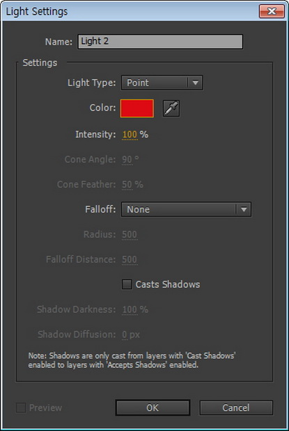Dismiss dialog with the Cancel button
This screenshot has height=431, width=289.
coord(236,407)
